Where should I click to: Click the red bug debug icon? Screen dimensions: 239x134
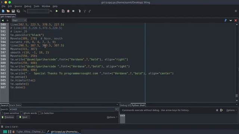(x=68, y=11)
